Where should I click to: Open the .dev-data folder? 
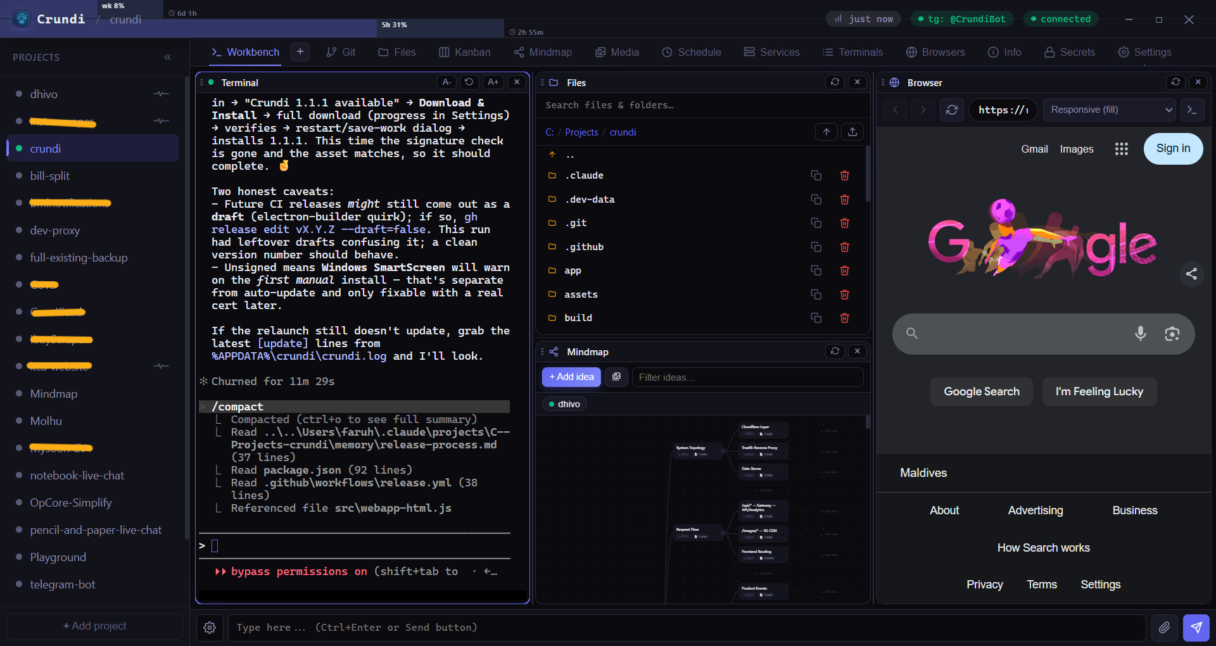(590, 199)
